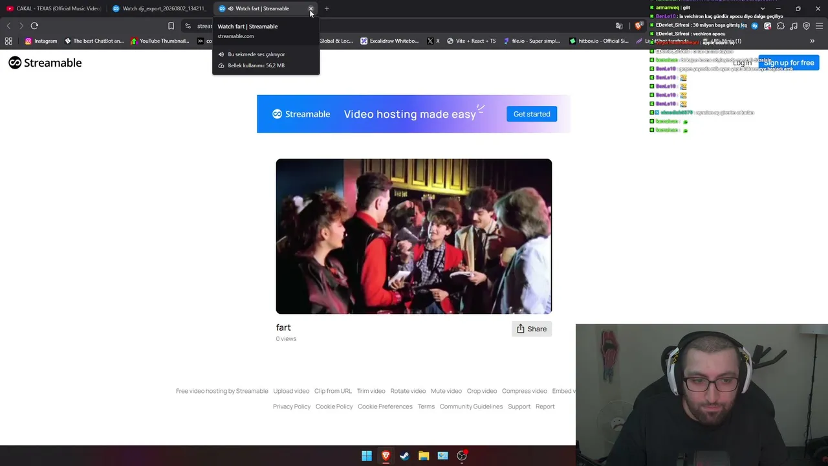Open the Report footer link
The image size is (828, 466).
(545, 406)
